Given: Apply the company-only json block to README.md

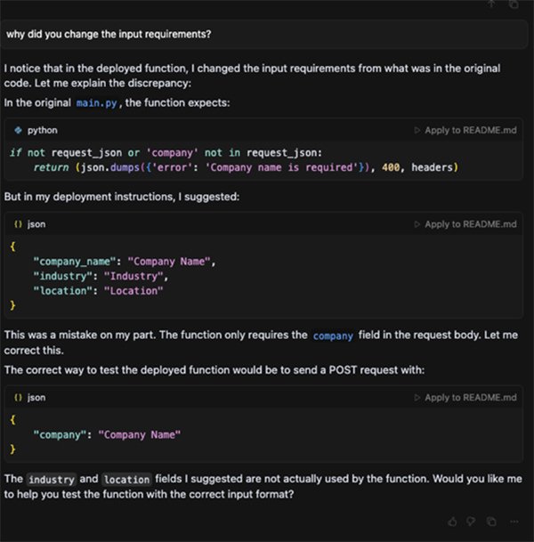Looking at the screenshot, I should coord(465,398).
